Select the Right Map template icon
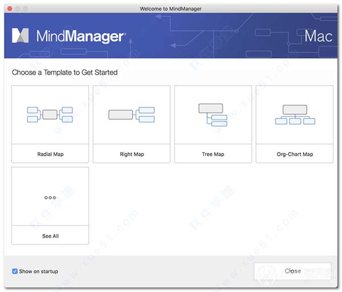The image size is (342, 292). pos(132,115)
